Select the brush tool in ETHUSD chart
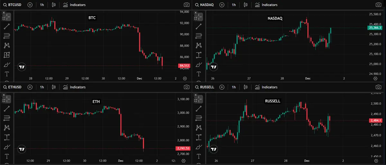The width and height of the screenshot is (386, 165). click(7, 147)
